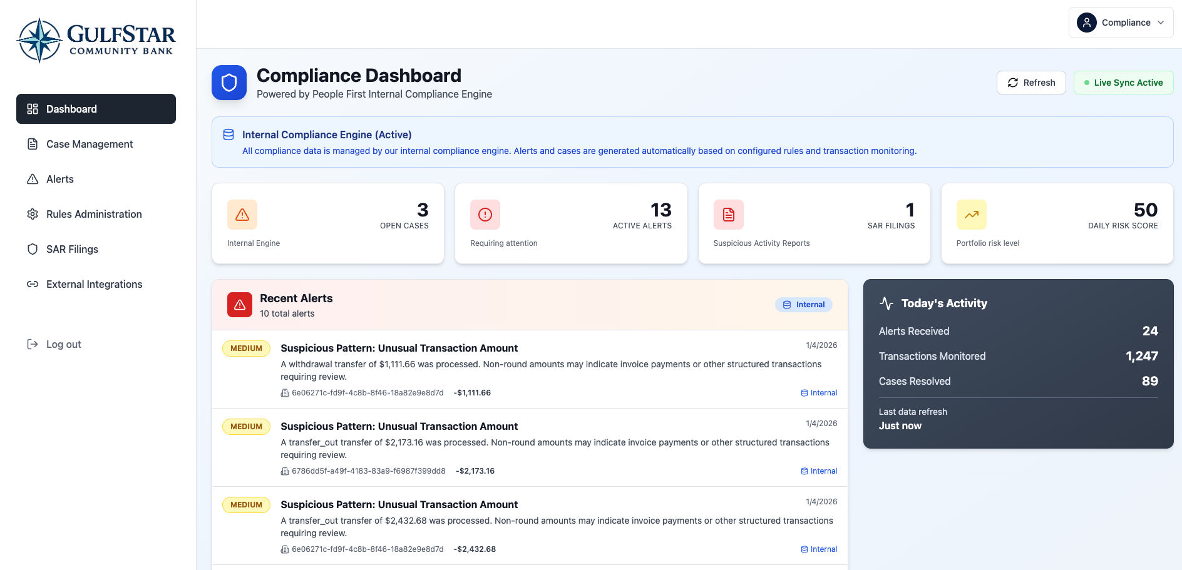The image size is (1182, 570).
Task: Go to Rules Administration page
Action: click(x=94, y=214)
